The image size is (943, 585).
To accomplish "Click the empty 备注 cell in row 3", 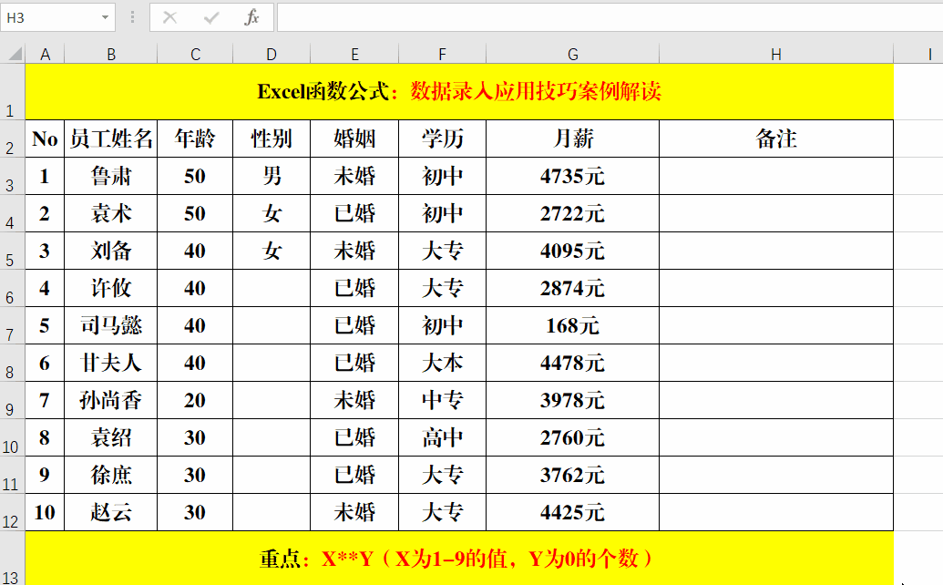I will click(776, 176).
